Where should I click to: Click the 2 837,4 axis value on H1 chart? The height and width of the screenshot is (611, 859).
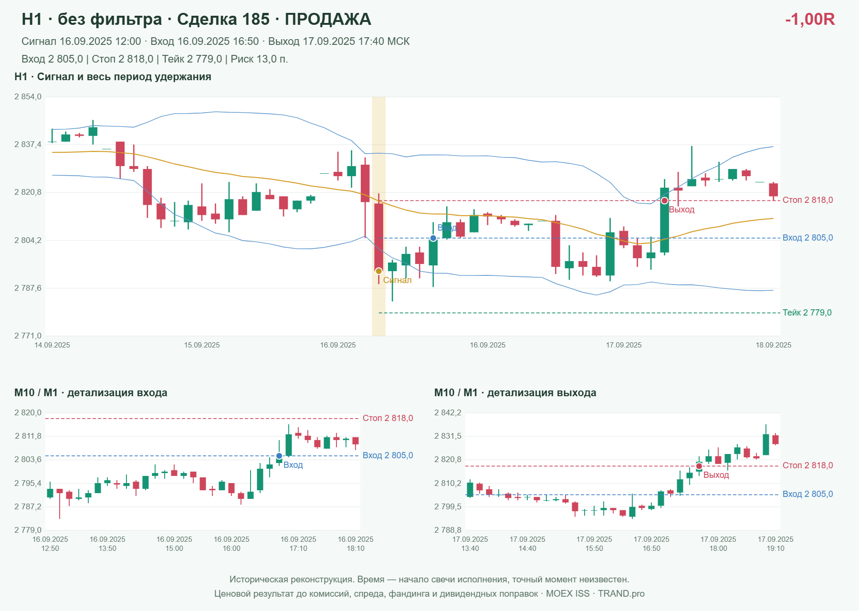[28, 145]
